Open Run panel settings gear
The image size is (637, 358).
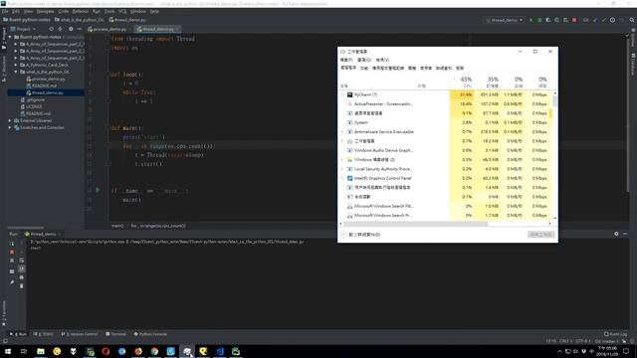tap(616, 234)
